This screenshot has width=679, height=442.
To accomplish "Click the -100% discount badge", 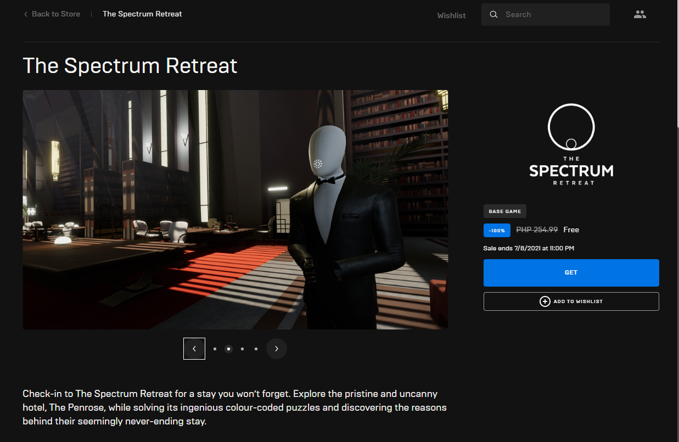I will pos(497,230).
